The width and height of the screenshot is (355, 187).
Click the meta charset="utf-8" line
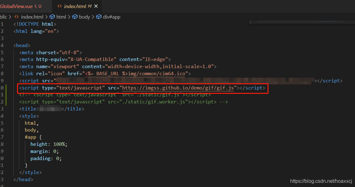51,52
